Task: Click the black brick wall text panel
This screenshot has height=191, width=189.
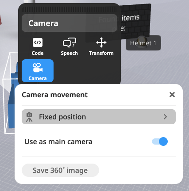Action: tap(135, 22)
